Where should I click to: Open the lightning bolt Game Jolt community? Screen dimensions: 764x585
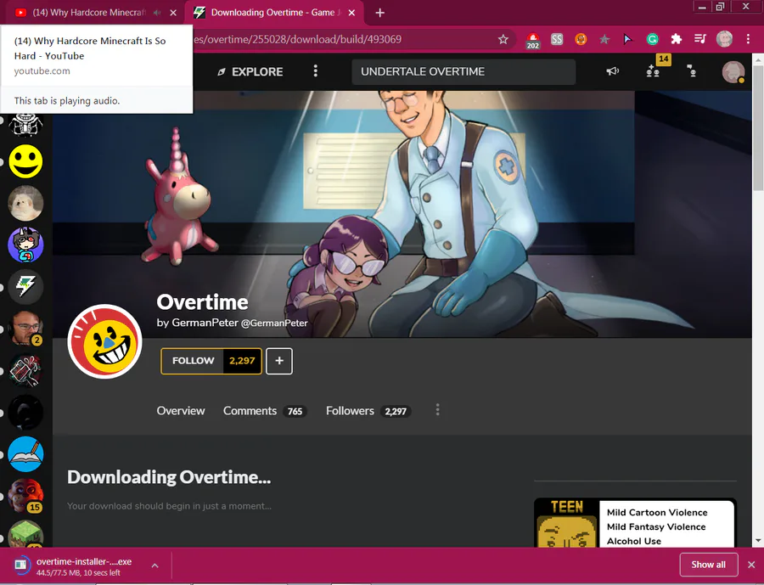pos(25,287)
